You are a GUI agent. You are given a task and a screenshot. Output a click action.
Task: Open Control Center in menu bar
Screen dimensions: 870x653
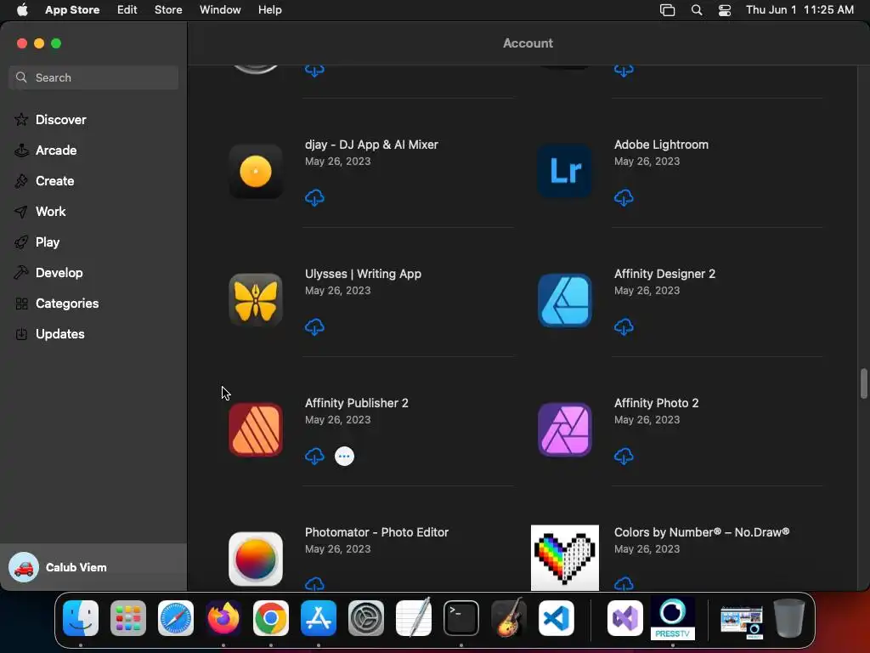click(x=725, y=10)
